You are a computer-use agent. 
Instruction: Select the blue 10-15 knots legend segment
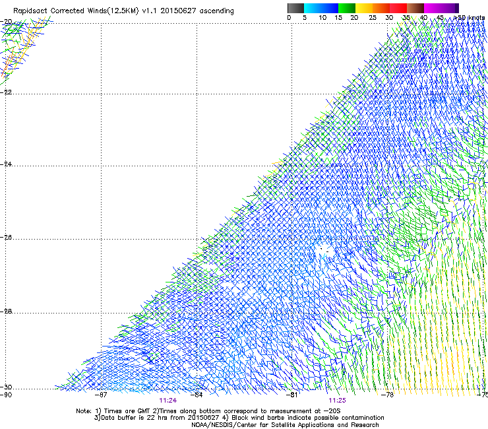point(330,8)
